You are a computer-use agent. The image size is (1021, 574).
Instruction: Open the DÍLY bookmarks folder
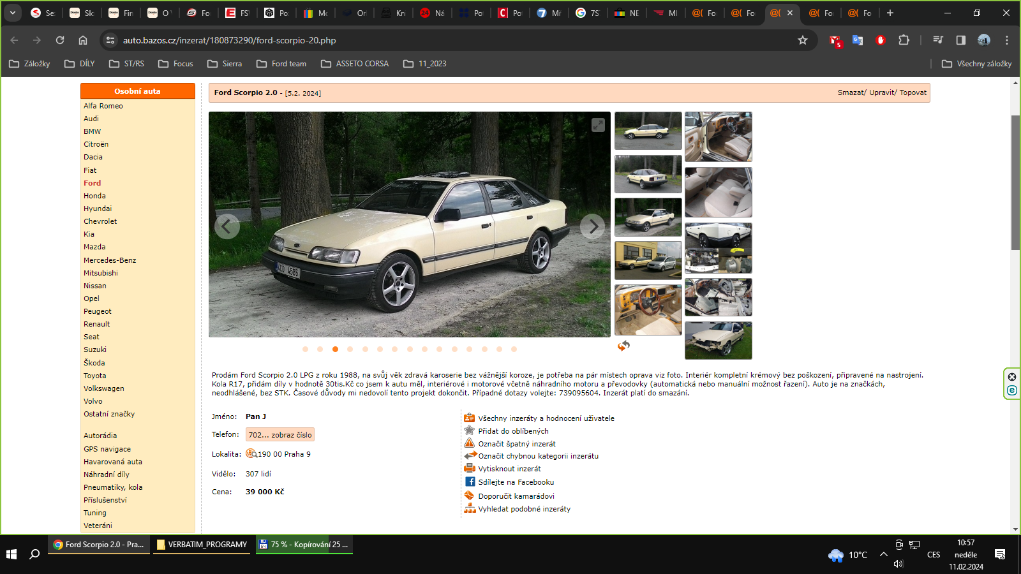coord(80,64)
